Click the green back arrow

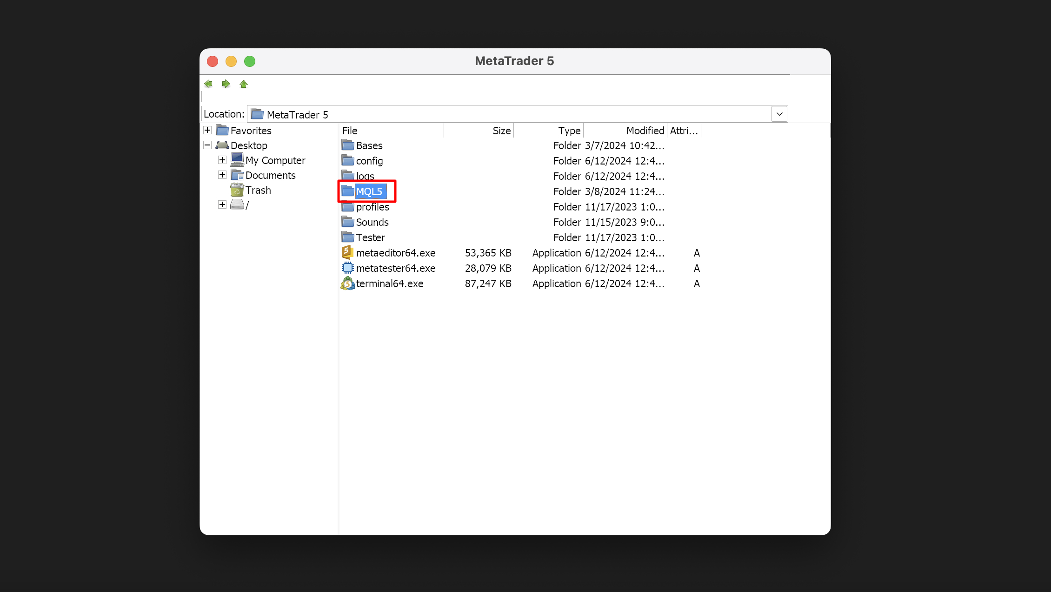pos(208,84)
